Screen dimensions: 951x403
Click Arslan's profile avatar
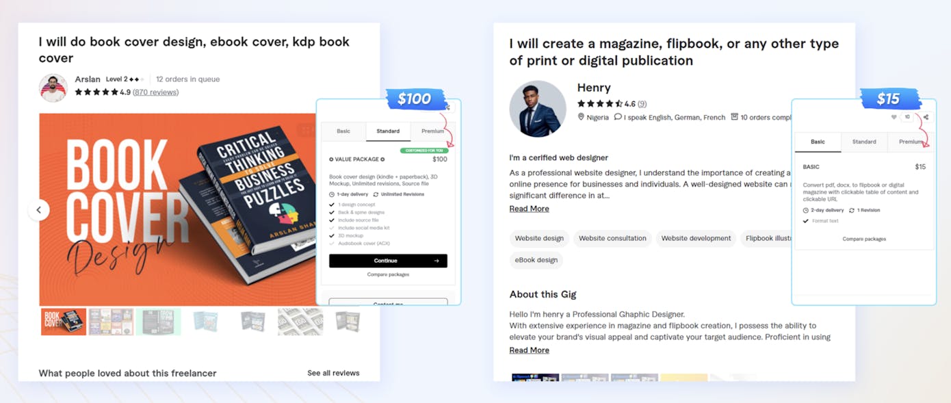(53, 88)
